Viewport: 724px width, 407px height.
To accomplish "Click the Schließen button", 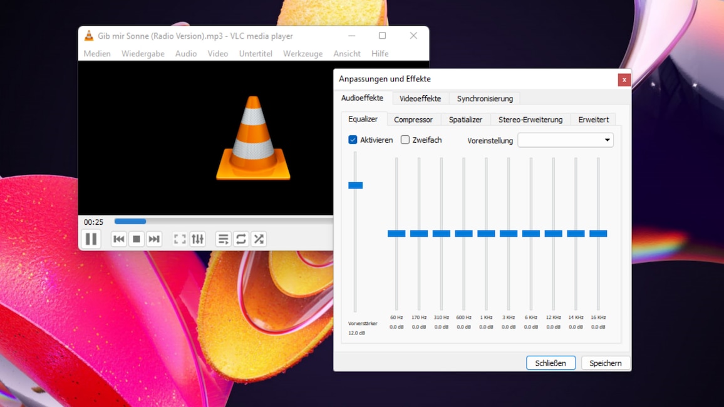I will [x=551, y=363].
